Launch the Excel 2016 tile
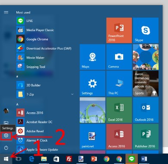 click(x=119, y=110)
